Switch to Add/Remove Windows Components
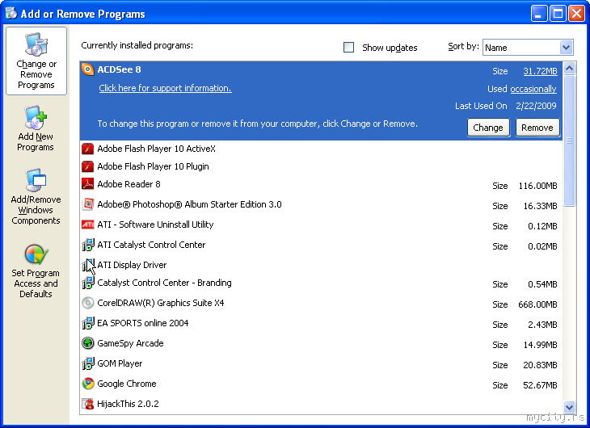This screenshot has width=590, height=428. pyautogui.click(x=36, y=197)
